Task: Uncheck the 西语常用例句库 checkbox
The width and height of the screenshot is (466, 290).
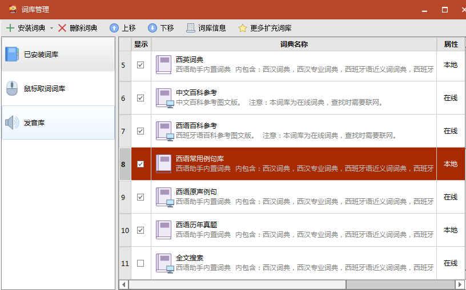Action: tap(140, 164)
